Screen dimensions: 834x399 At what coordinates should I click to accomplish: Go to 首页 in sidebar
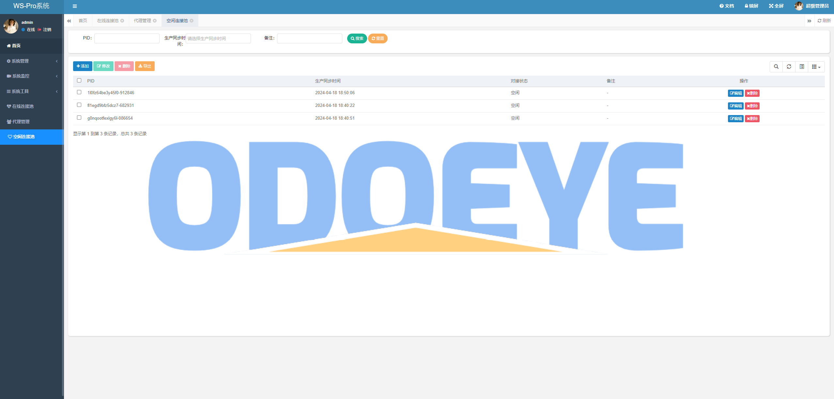(31, 46)
